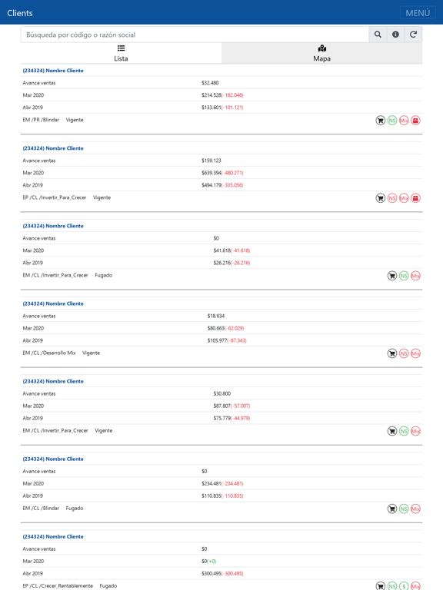Click NS icon in EM /CL /Desarrollo Mix row
The height and width of the screenshot is (590, 443).
[404, 353]
